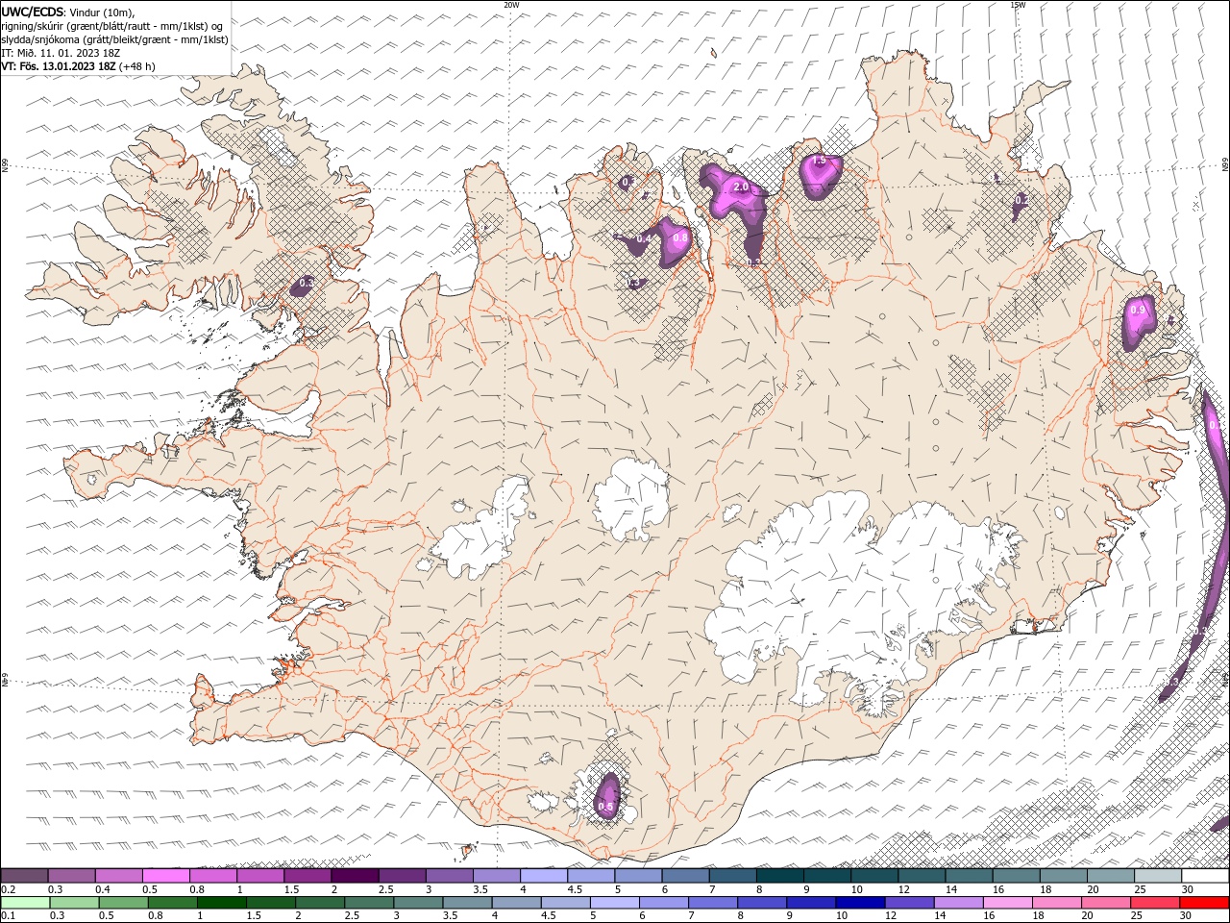
Task: Pick the dark purple 2 swatch in the upper legend
Action: click(355, 876)
